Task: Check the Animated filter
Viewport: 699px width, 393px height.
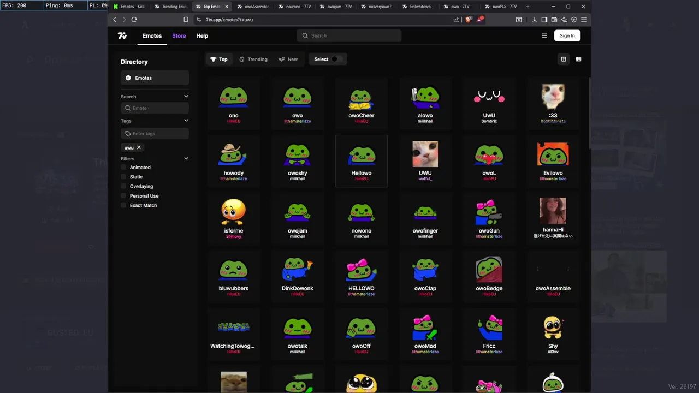Action: [x=123, y=168]
